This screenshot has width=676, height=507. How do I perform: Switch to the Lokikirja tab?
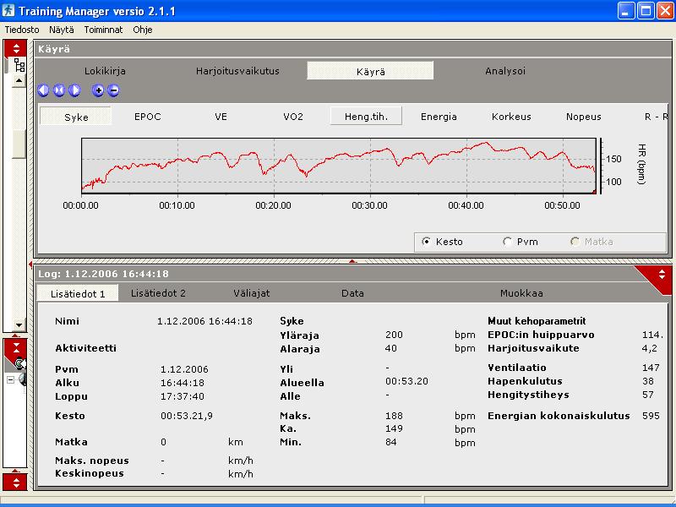(x=105, y=71)
